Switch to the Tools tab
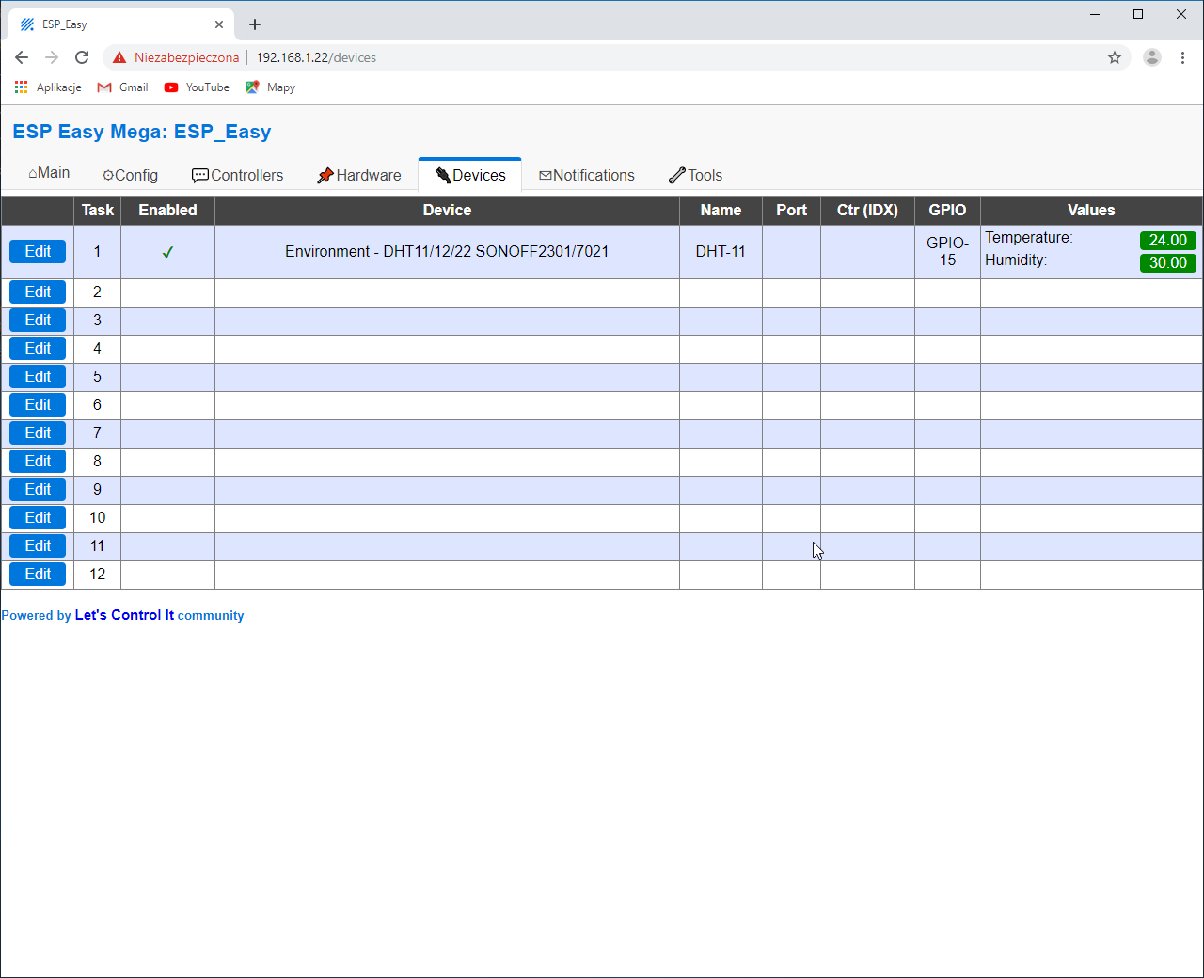Viewport: 1204px width, 978px height. [695, 175]
